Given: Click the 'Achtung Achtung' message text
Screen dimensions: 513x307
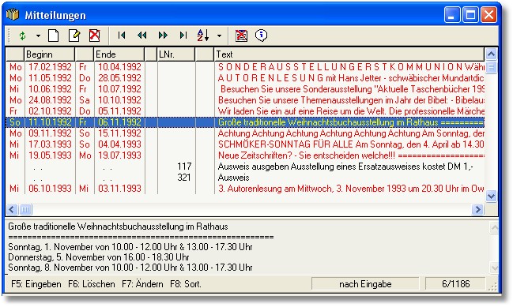Looking at the screenshot, I should [x=351, y=133].
